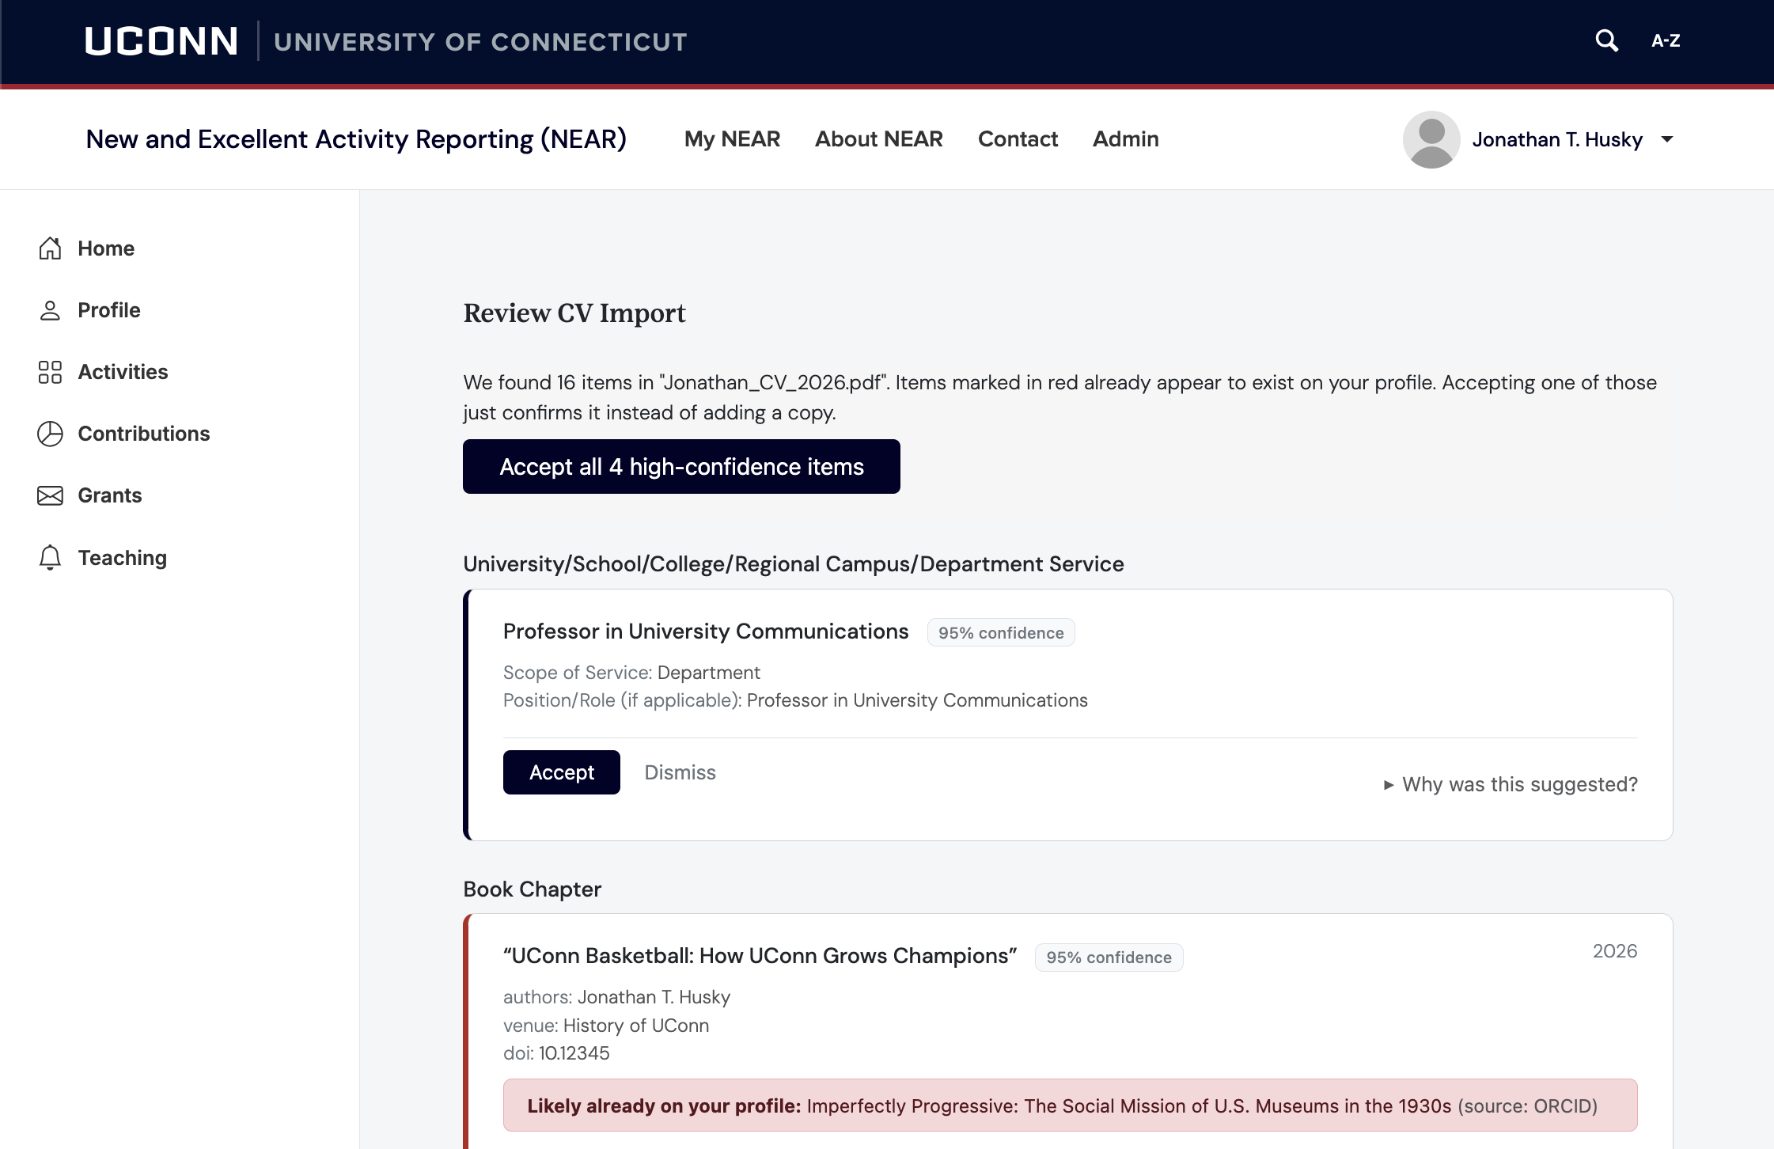Open the search magnifier icon

pos(1606,40)
